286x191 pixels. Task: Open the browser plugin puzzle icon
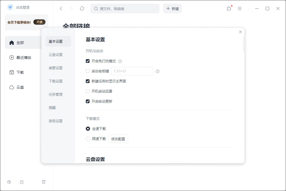[229, 8]
